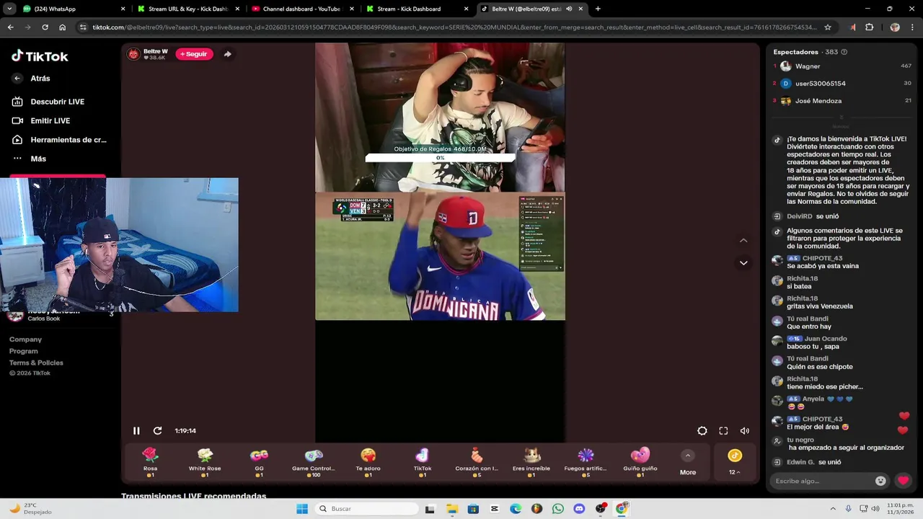Open File Explorer from the taskbar
Image resolution: width=923 pixels, height=519 pixels.
(x=451, y=509)
